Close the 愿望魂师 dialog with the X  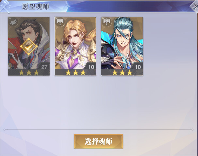195,7
